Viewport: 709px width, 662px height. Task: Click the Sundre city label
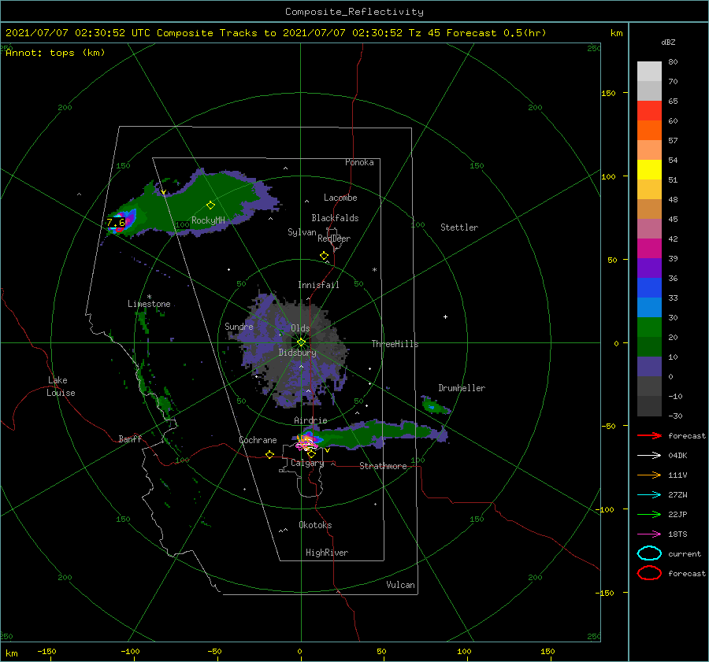click(239, 326)
